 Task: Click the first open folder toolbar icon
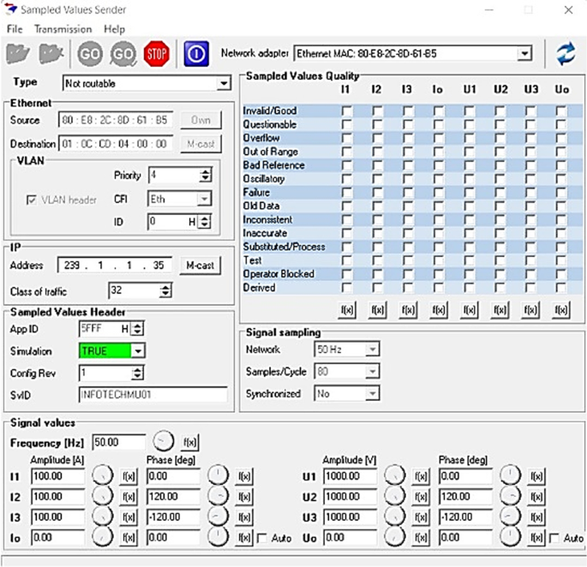(19, 54)
